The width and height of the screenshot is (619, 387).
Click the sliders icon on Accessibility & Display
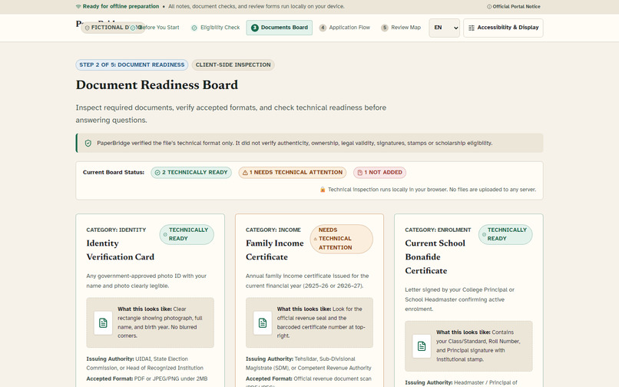click(472, 28)
